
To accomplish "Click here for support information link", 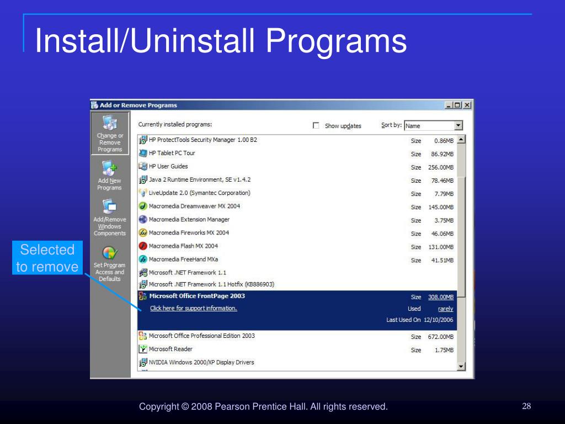I will (194, 308).
